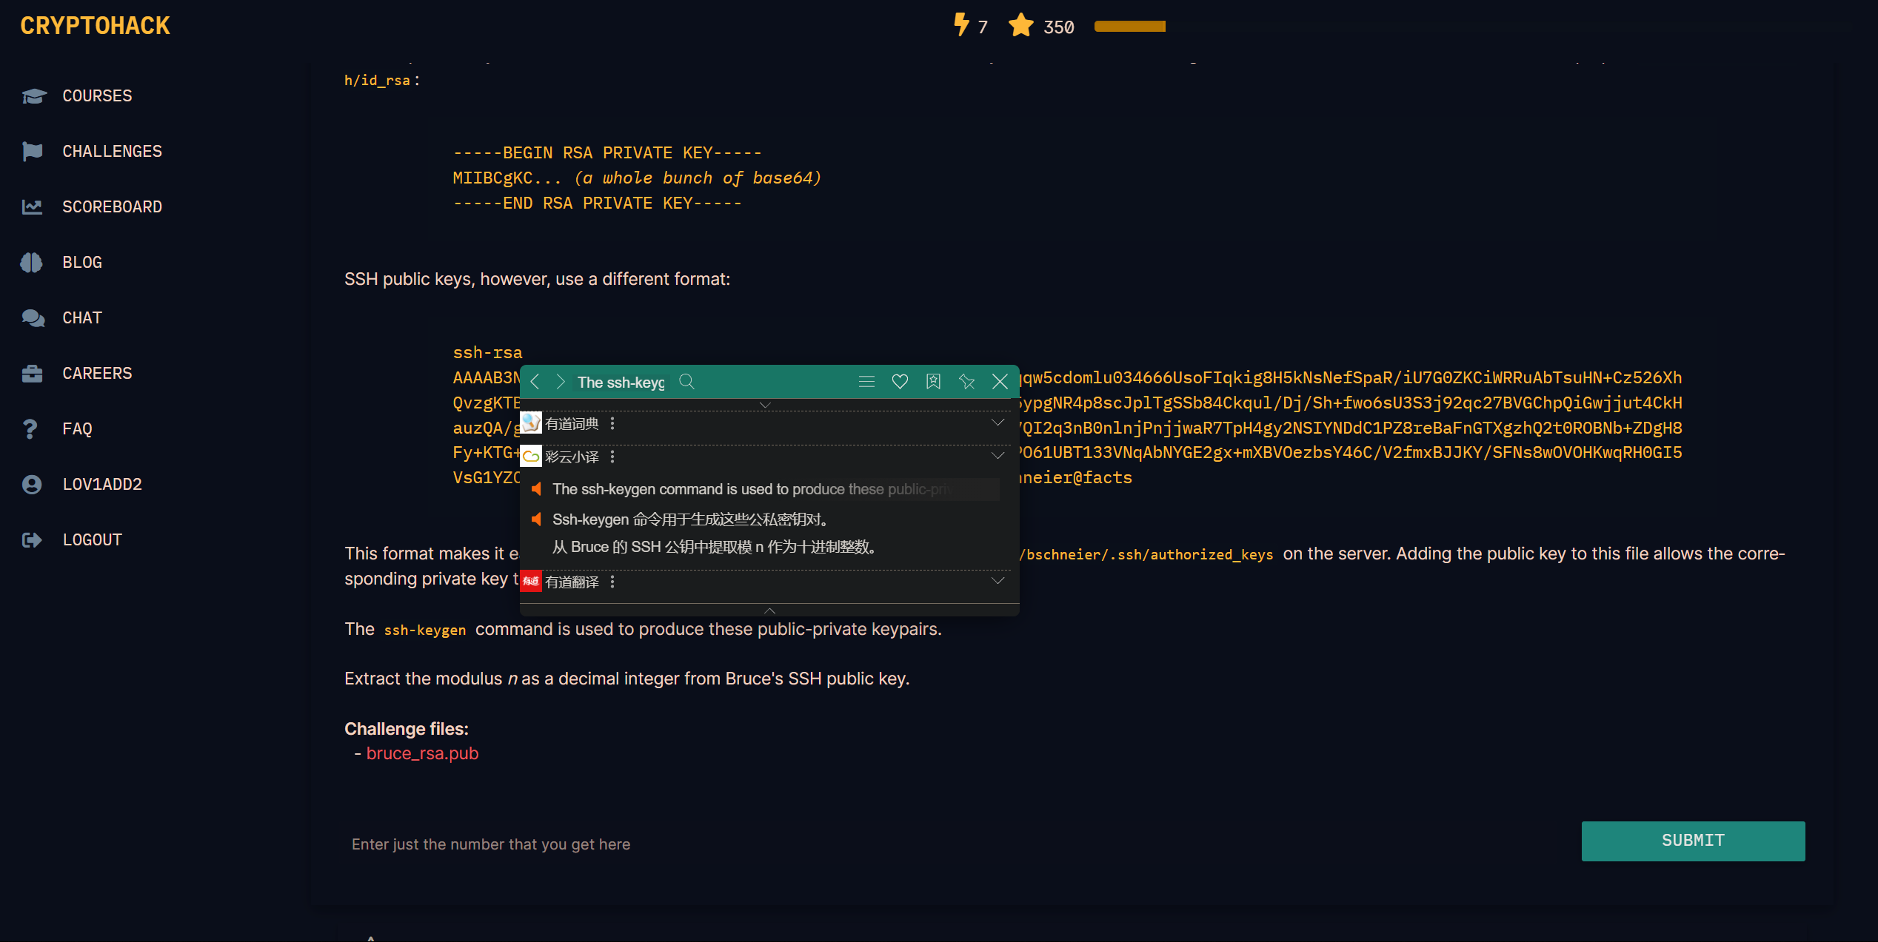This screenshot has width=1878, height=942.
Task: Open 彩云小译 three-dot options menu
Action: [612, 457]
